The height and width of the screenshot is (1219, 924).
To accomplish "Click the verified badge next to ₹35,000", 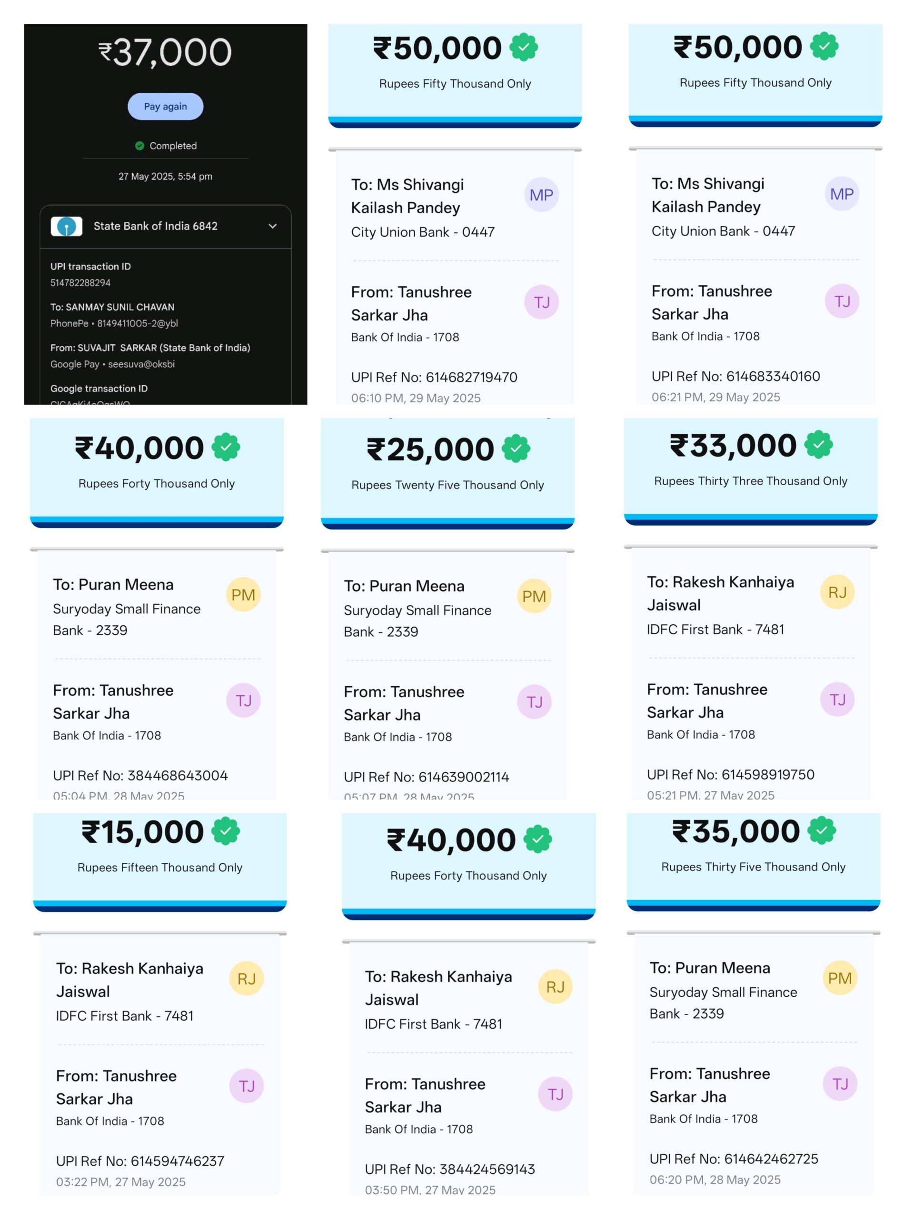I will [x=821, y=830].
